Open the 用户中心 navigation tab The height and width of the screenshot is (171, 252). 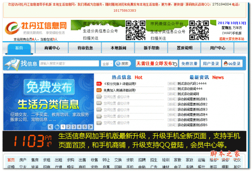(218, 48)
